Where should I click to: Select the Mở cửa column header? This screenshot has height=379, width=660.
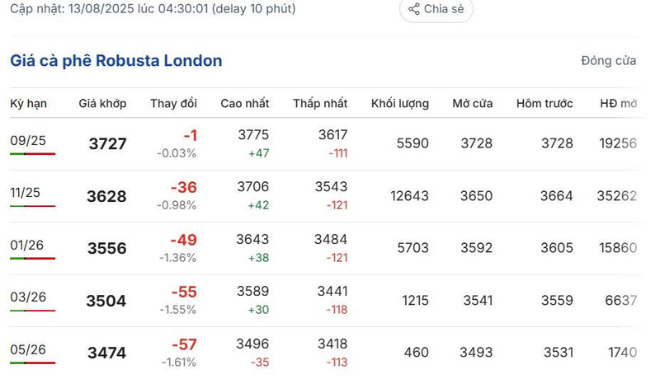(473, 104)
